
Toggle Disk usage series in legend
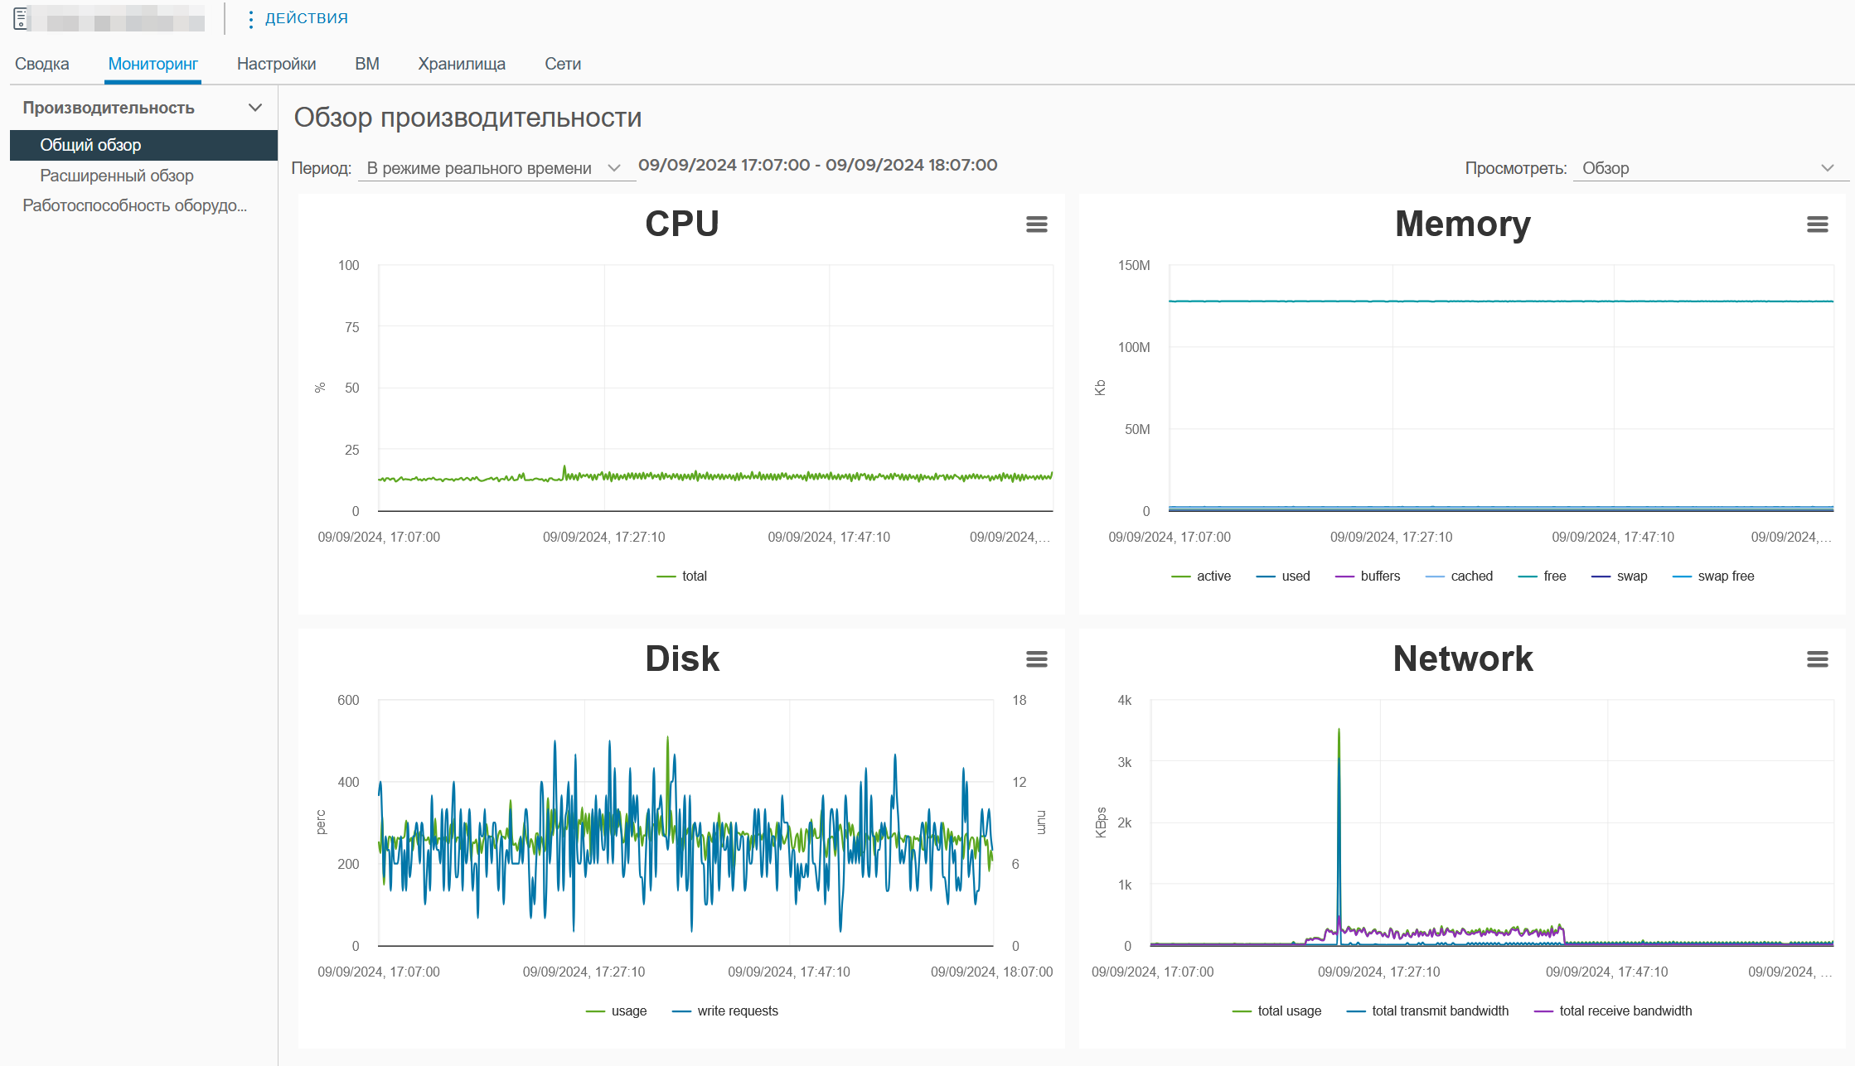click(617, 1011)
